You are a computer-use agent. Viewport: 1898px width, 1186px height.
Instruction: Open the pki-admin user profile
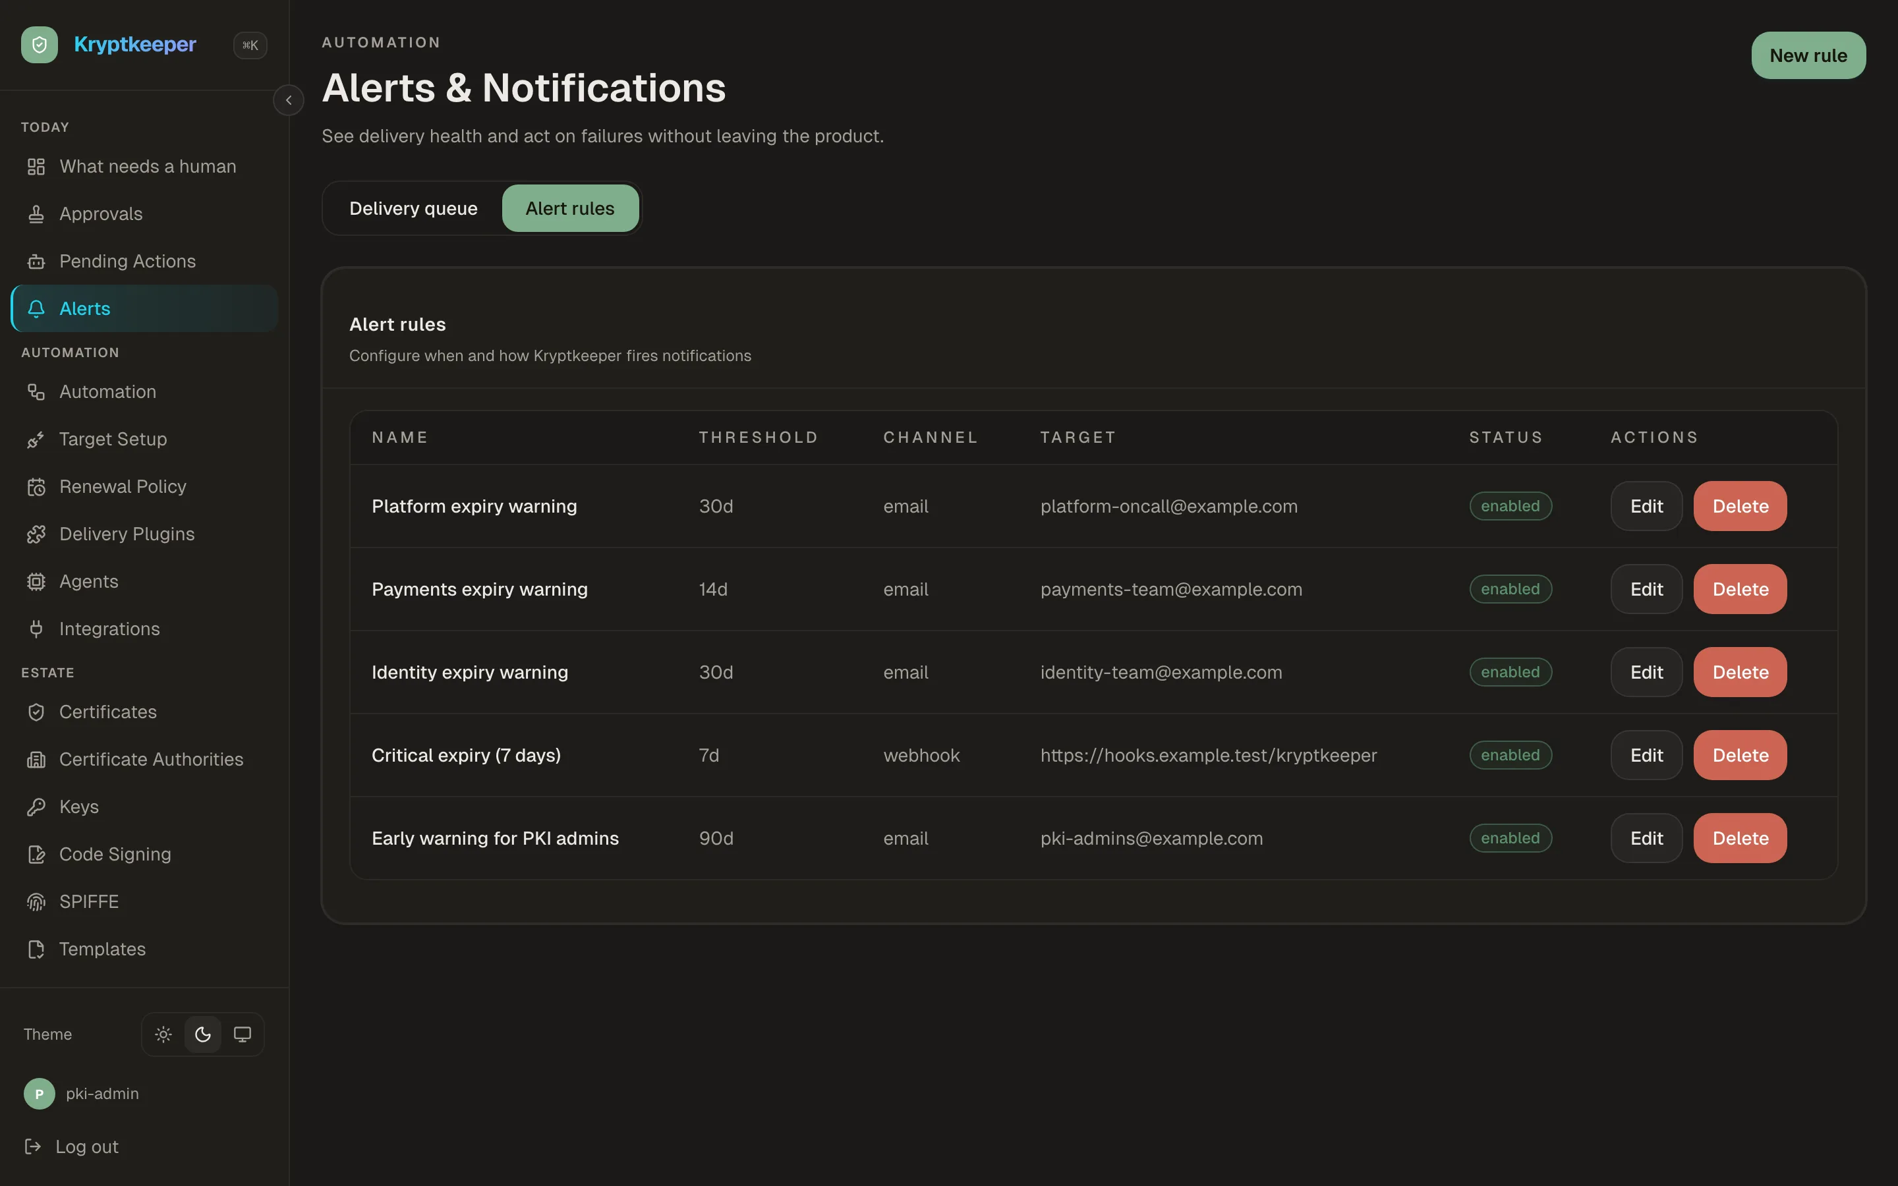pos(82,1094)
